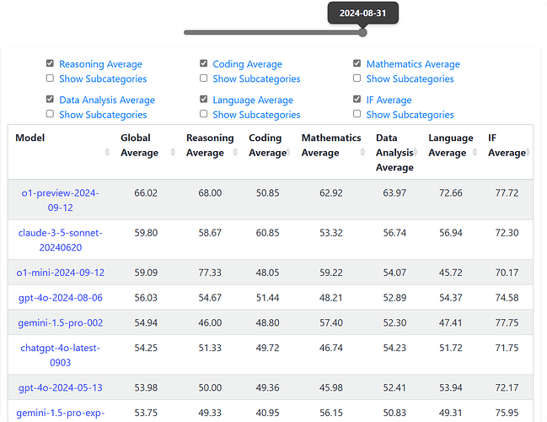The height and width of the screenshot is (422, 547).
Task: Select data analysis score 54.23
Action: coord(394,348)
